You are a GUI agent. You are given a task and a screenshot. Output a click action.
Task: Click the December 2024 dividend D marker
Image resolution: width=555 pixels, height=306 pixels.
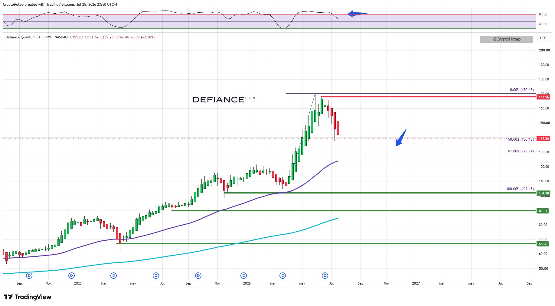click(x=72, y=276)
